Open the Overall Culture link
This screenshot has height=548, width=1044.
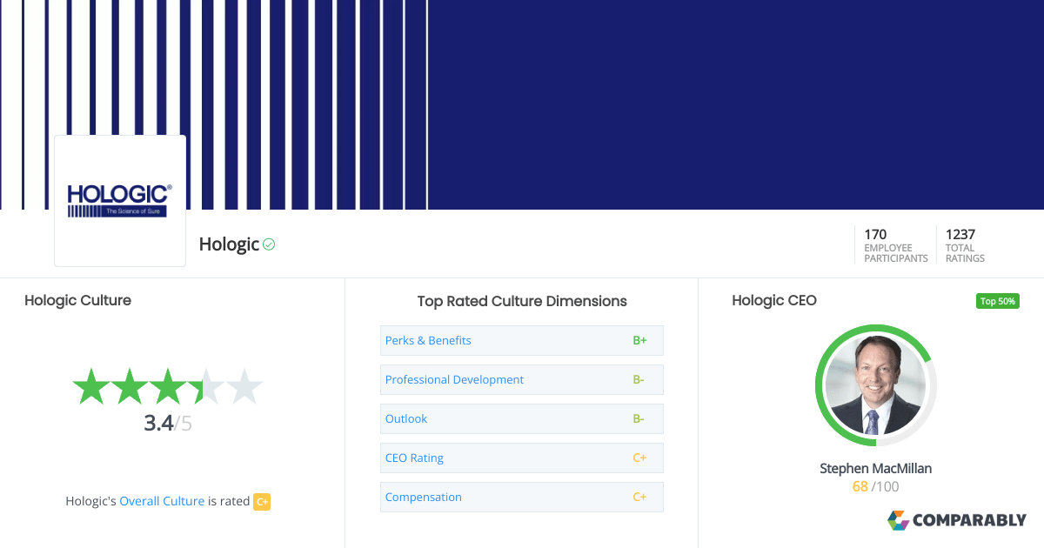(162, 501)
